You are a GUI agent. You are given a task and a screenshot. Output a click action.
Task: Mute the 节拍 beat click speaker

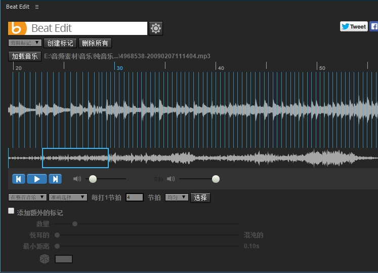click(x=171, y=179)
